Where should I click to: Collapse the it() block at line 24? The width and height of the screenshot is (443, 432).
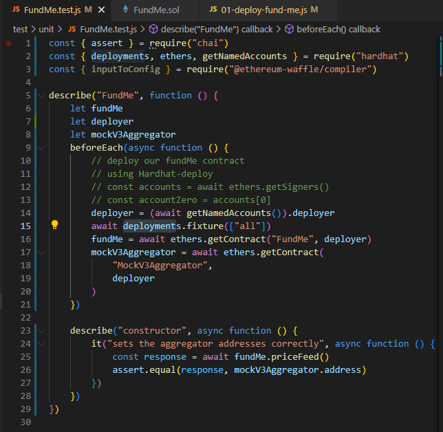pos(41,344)
